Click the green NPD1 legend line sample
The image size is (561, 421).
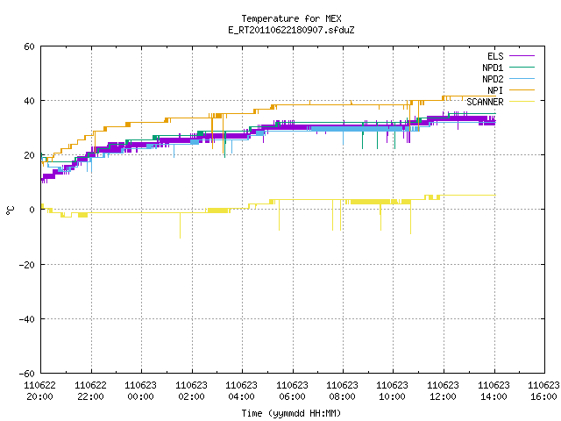[522, 67]
